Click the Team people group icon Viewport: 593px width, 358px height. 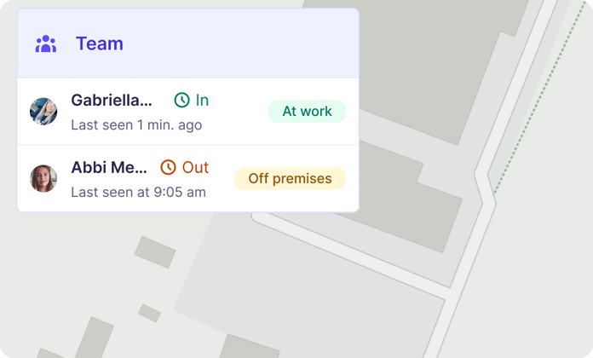[46, 43]
